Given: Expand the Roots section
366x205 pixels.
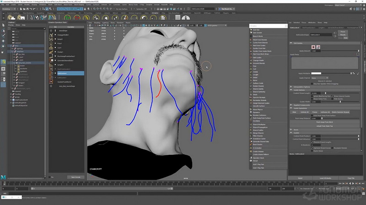Looking at the screenshot, I should tap(291, 129).
